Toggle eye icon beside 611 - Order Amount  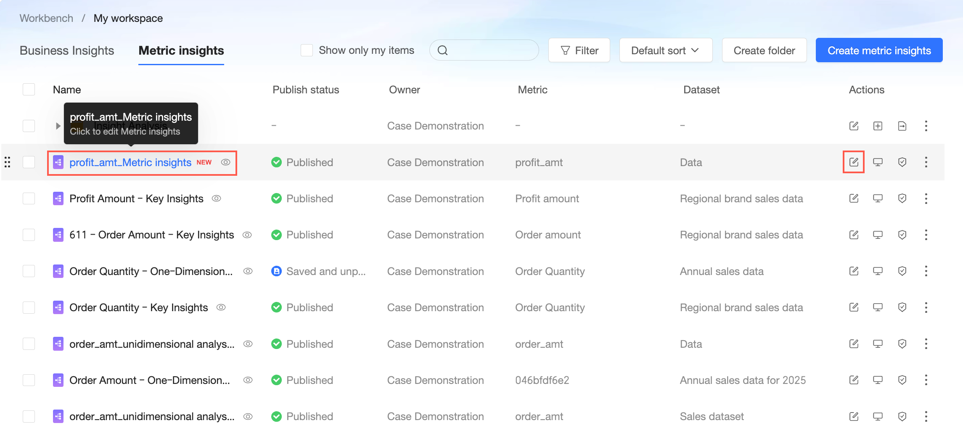pyautogui.click(x=247, y=235)
